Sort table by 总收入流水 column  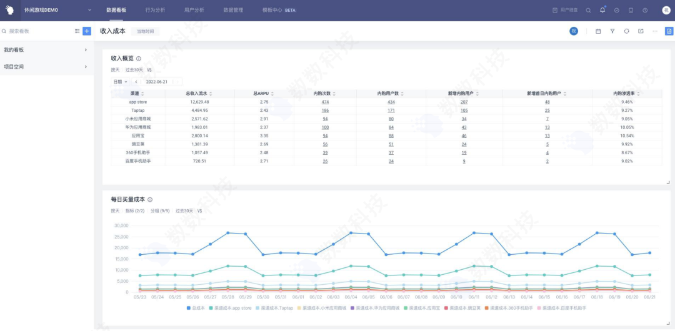tap(211, 94)
